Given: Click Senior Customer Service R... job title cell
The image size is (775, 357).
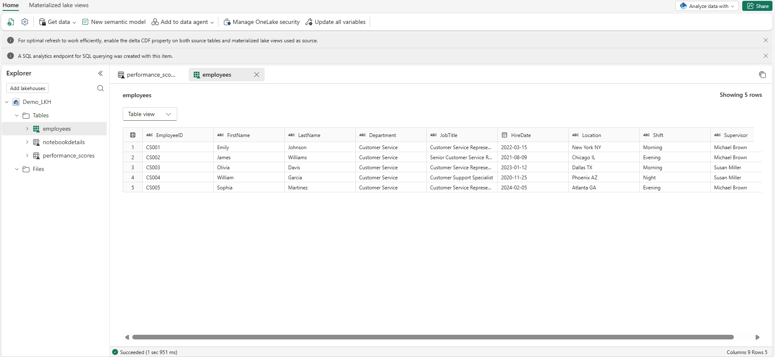Looking at the screenshot, I should (x=462, y=157).
